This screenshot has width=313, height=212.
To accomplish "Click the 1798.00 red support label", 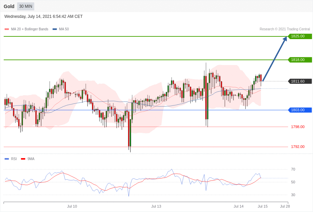I will click(298, 127).
